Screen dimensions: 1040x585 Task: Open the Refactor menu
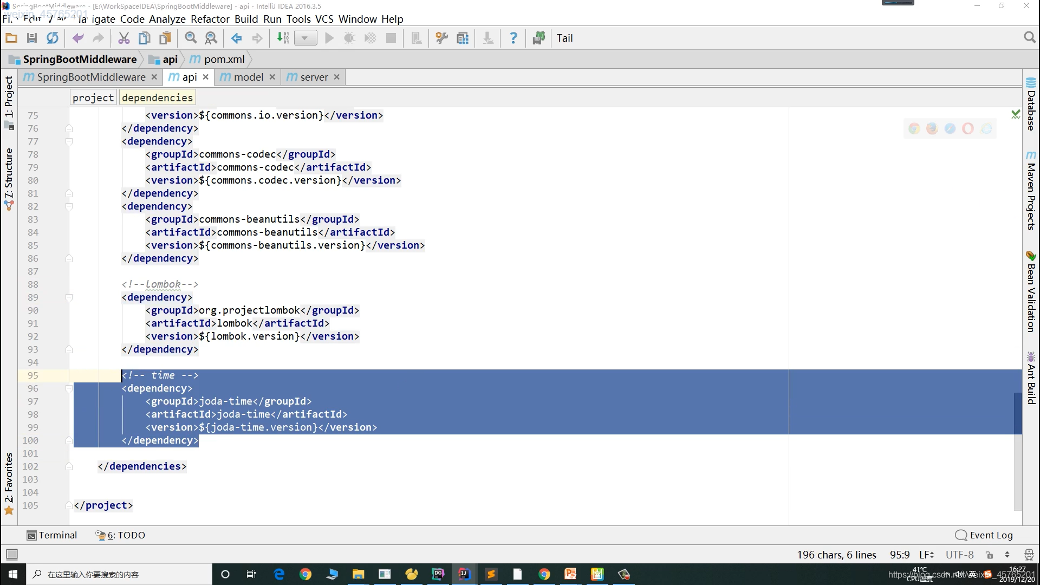pyautogui.click(x=210, y=19)
